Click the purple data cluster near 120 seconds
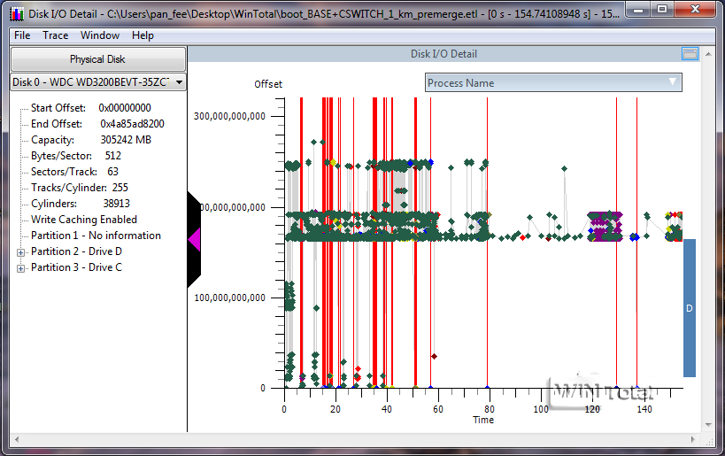Image resolution: width=725 pixels, height=456 pixels. click(x=606, y=227)
